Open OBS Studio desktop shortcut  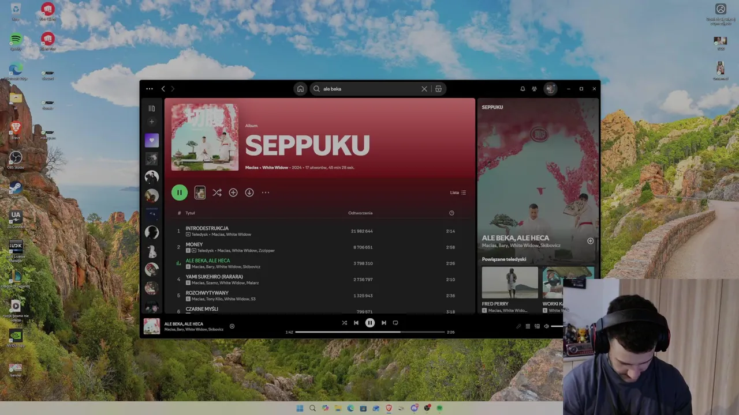tap(16, 160)
